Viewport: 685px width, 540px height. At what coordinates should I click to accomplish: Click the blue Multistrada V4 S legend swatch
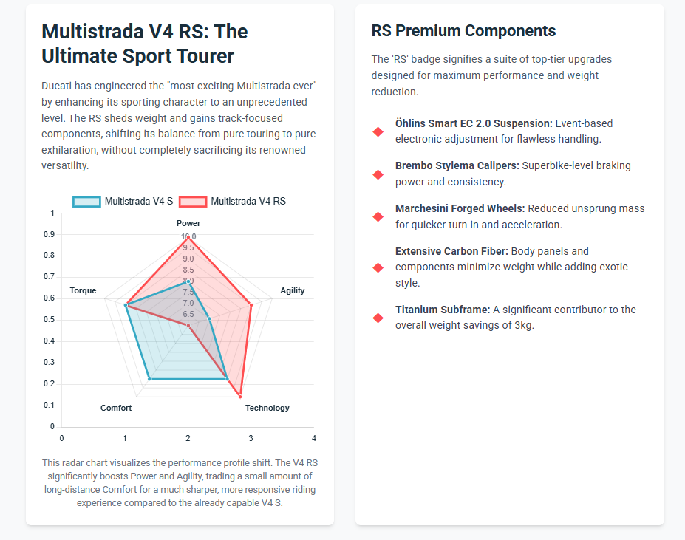[86, 201]
